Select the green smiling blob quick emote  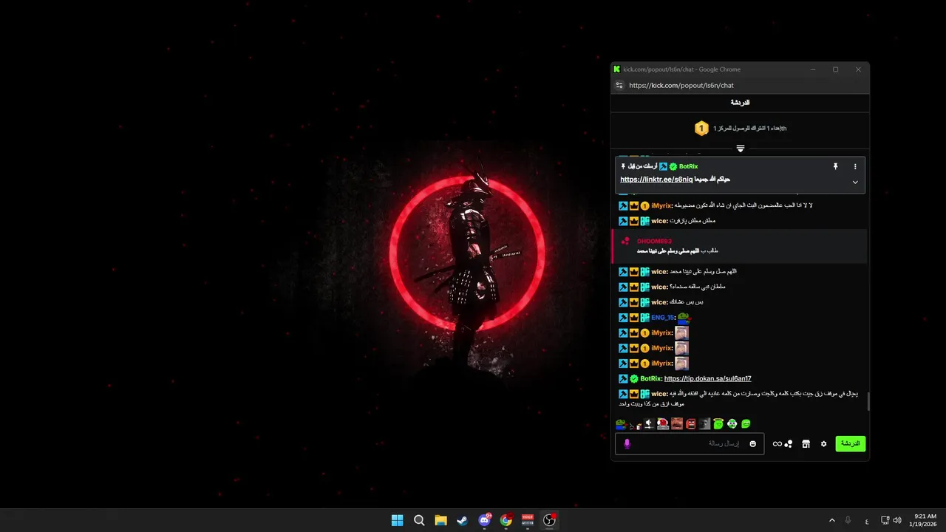pos(746,424)
